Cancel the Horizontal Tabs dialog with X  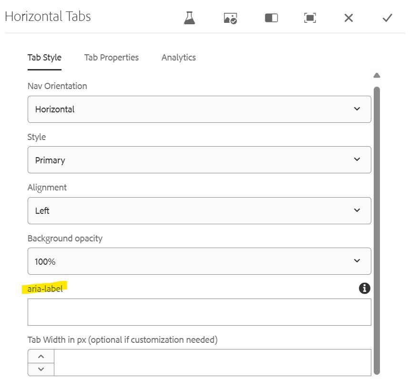click(x=348, y=18)
